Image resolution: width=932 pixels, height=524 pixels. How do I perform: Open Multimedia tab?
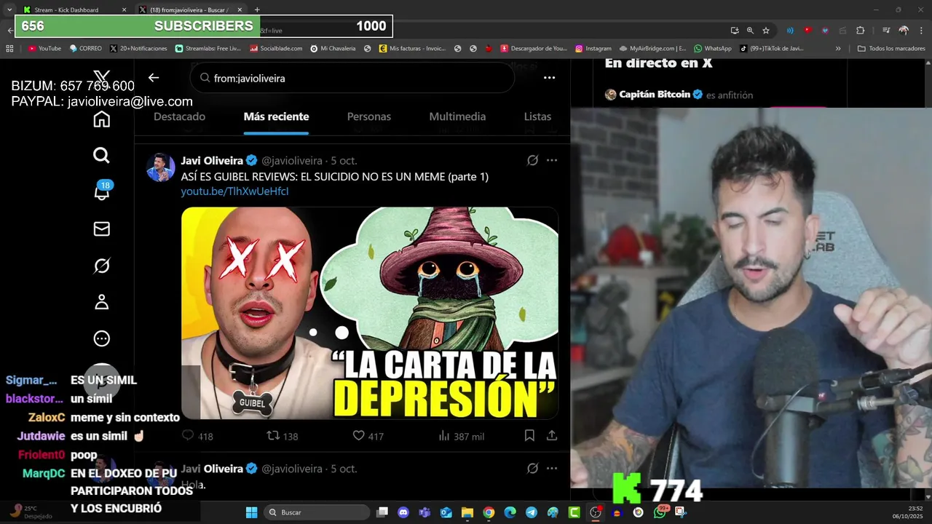tap(457, 116)
